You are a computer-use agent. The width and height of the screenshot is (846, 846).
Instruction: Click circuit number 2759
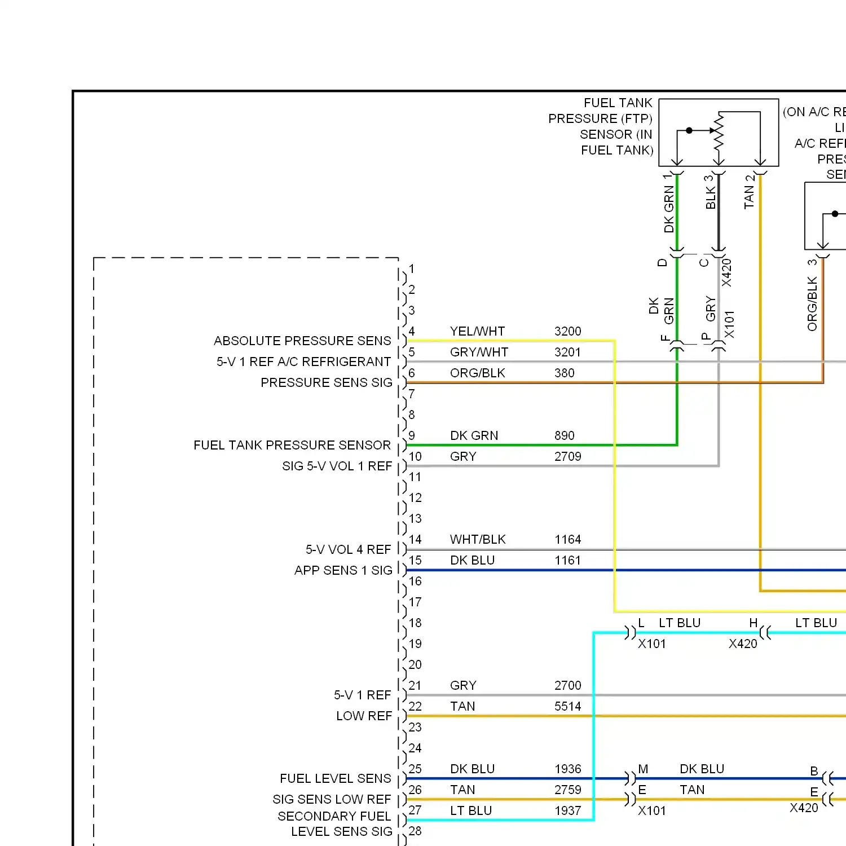point(567,790)
